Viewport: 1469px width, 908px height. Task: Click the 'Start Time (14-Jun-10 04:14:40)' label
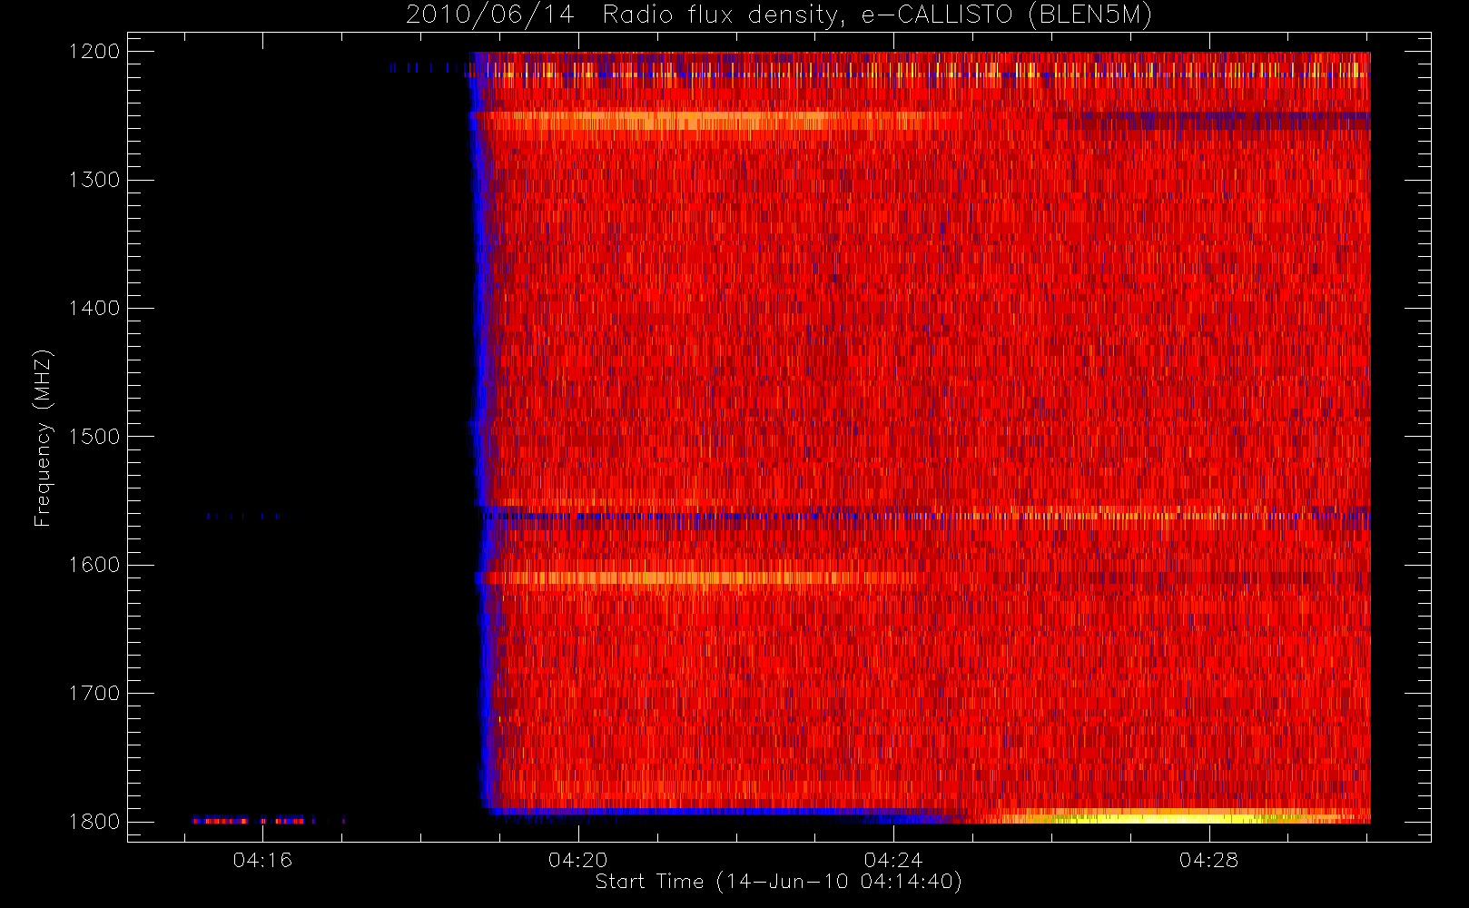click(778, 882)
